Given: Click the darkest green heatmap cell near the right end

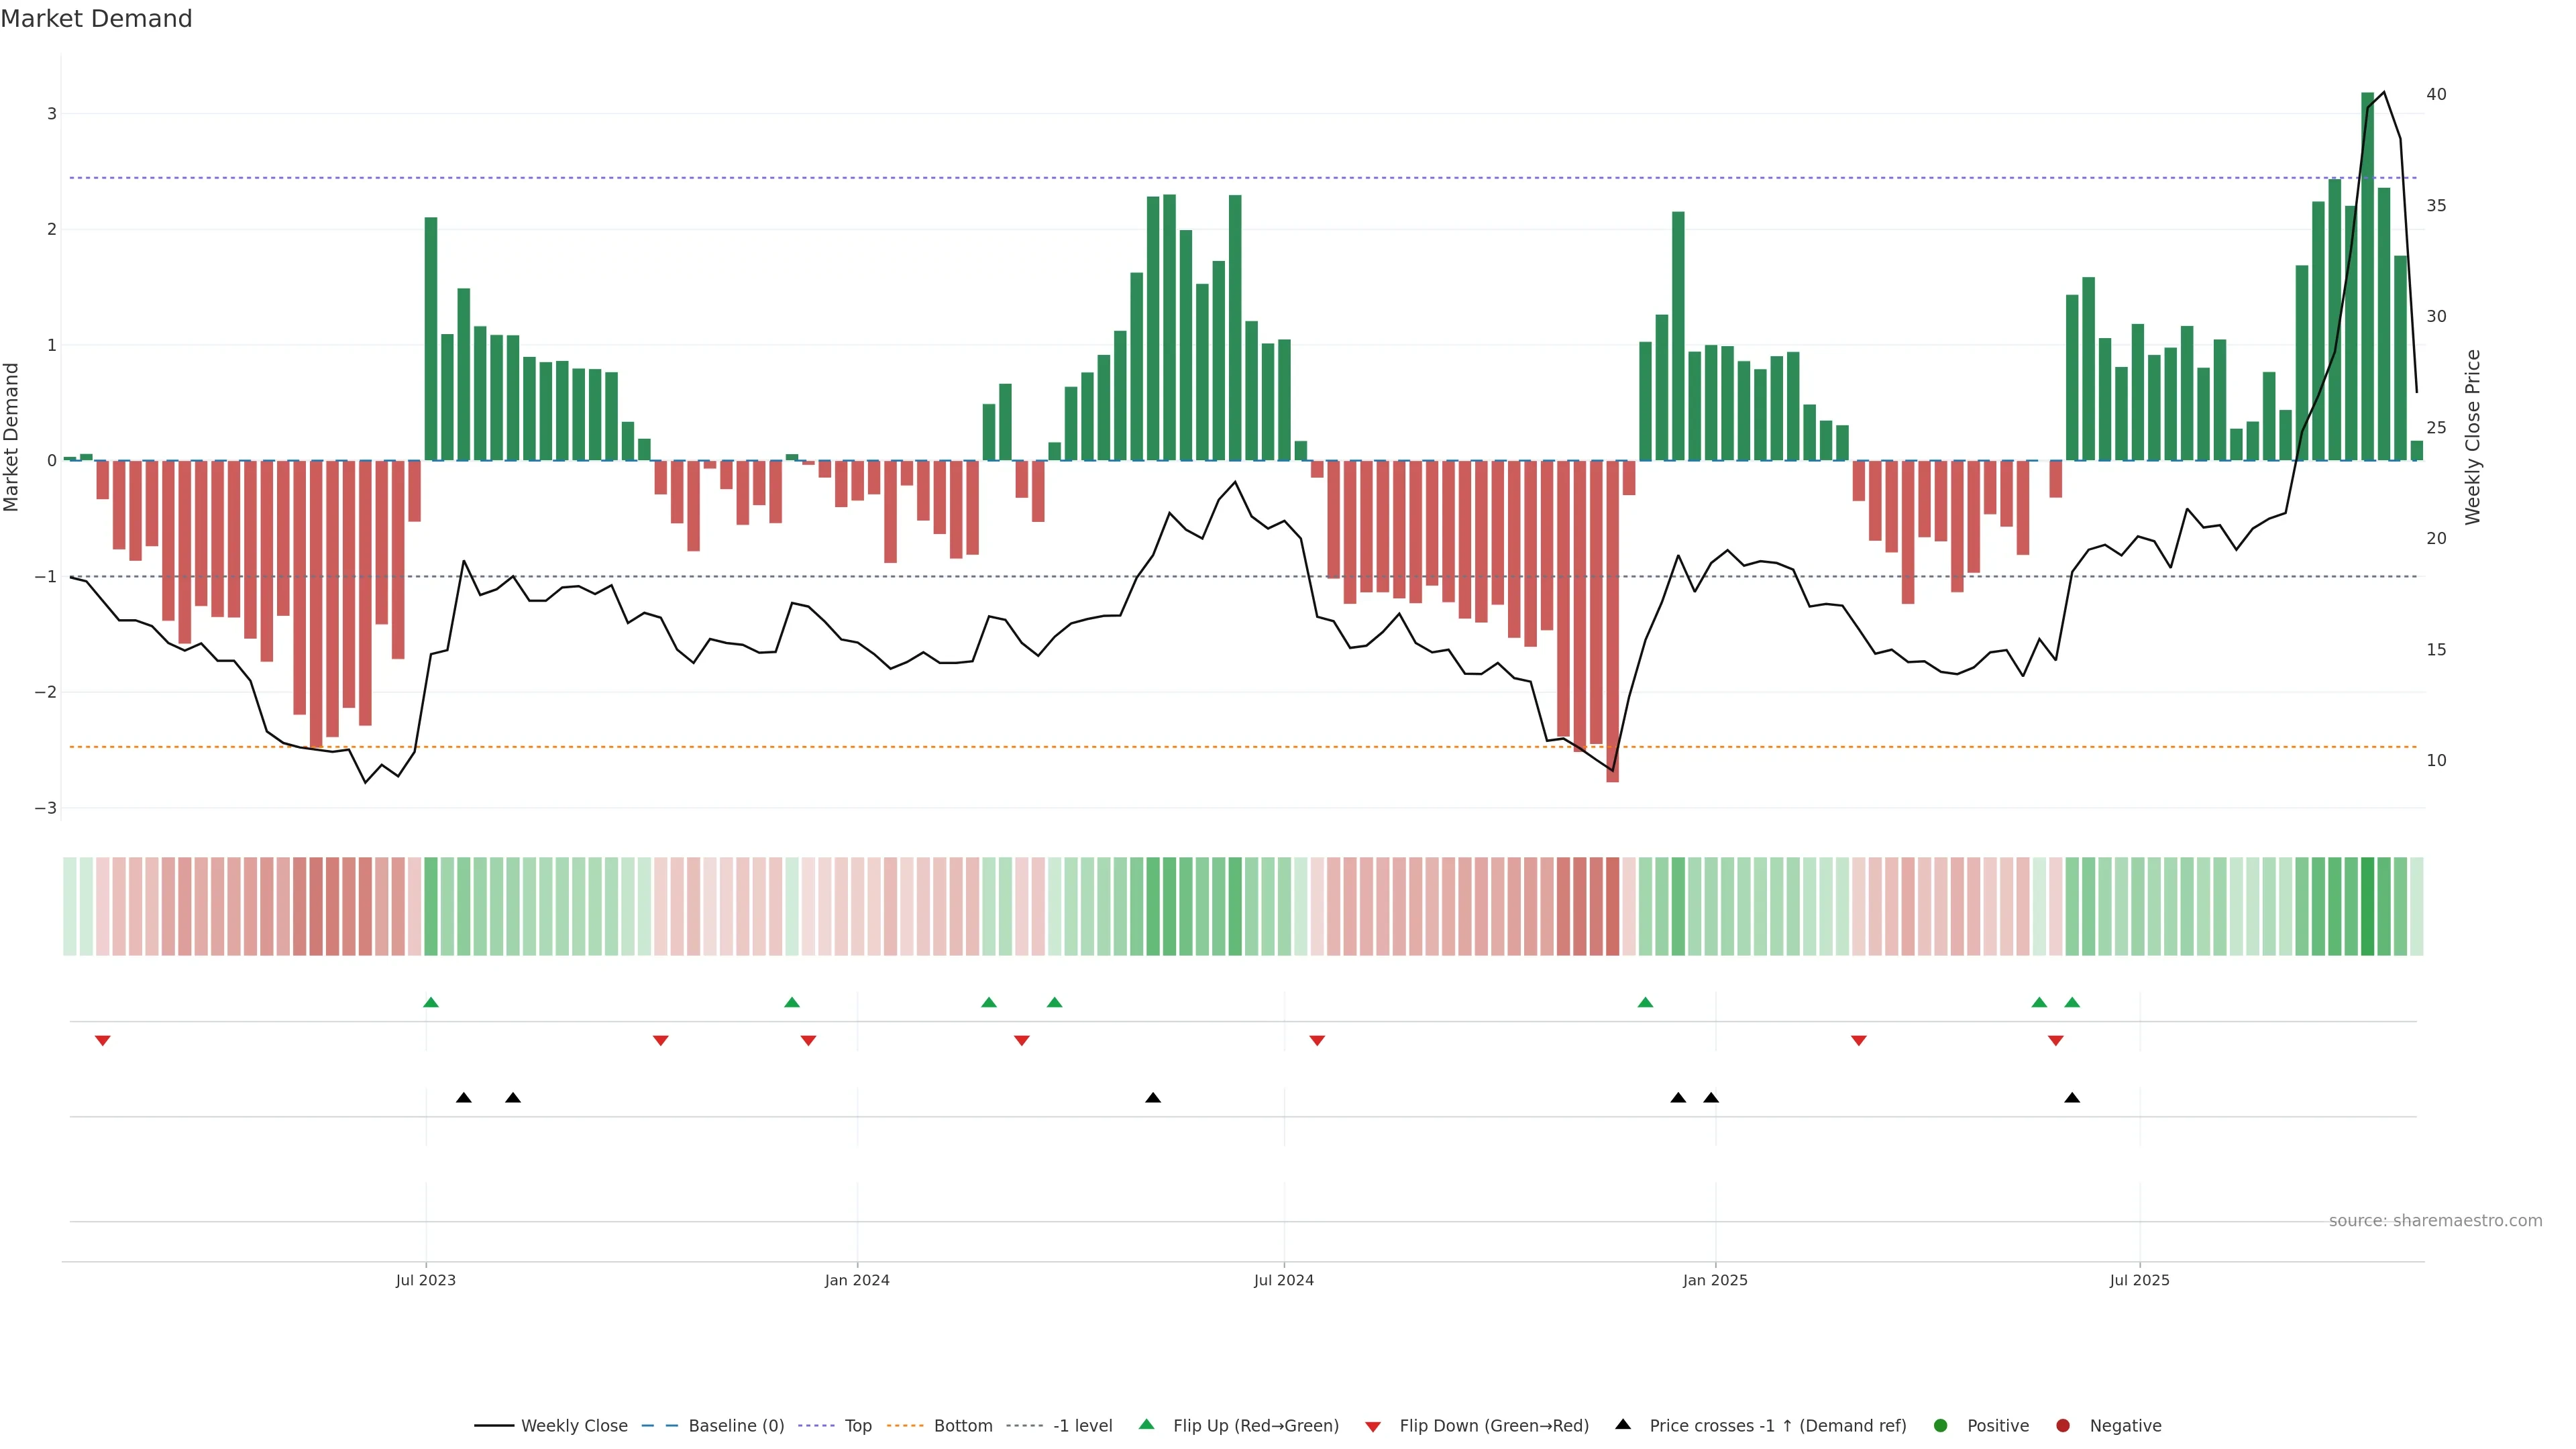Looking at the screenshot, I should [x=2367, y=906].
